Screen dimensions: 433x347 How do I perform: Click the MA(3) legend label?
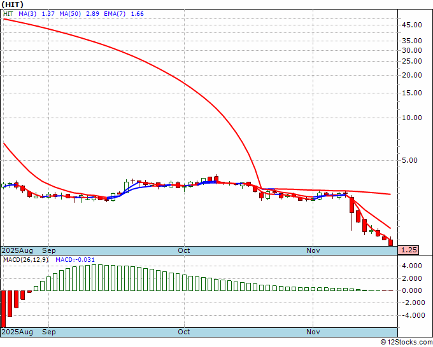pos(27,14)
